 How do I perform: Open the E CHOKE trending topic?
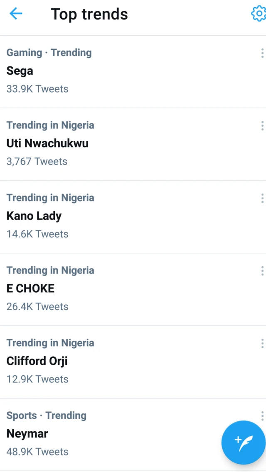tap(30, 288)
